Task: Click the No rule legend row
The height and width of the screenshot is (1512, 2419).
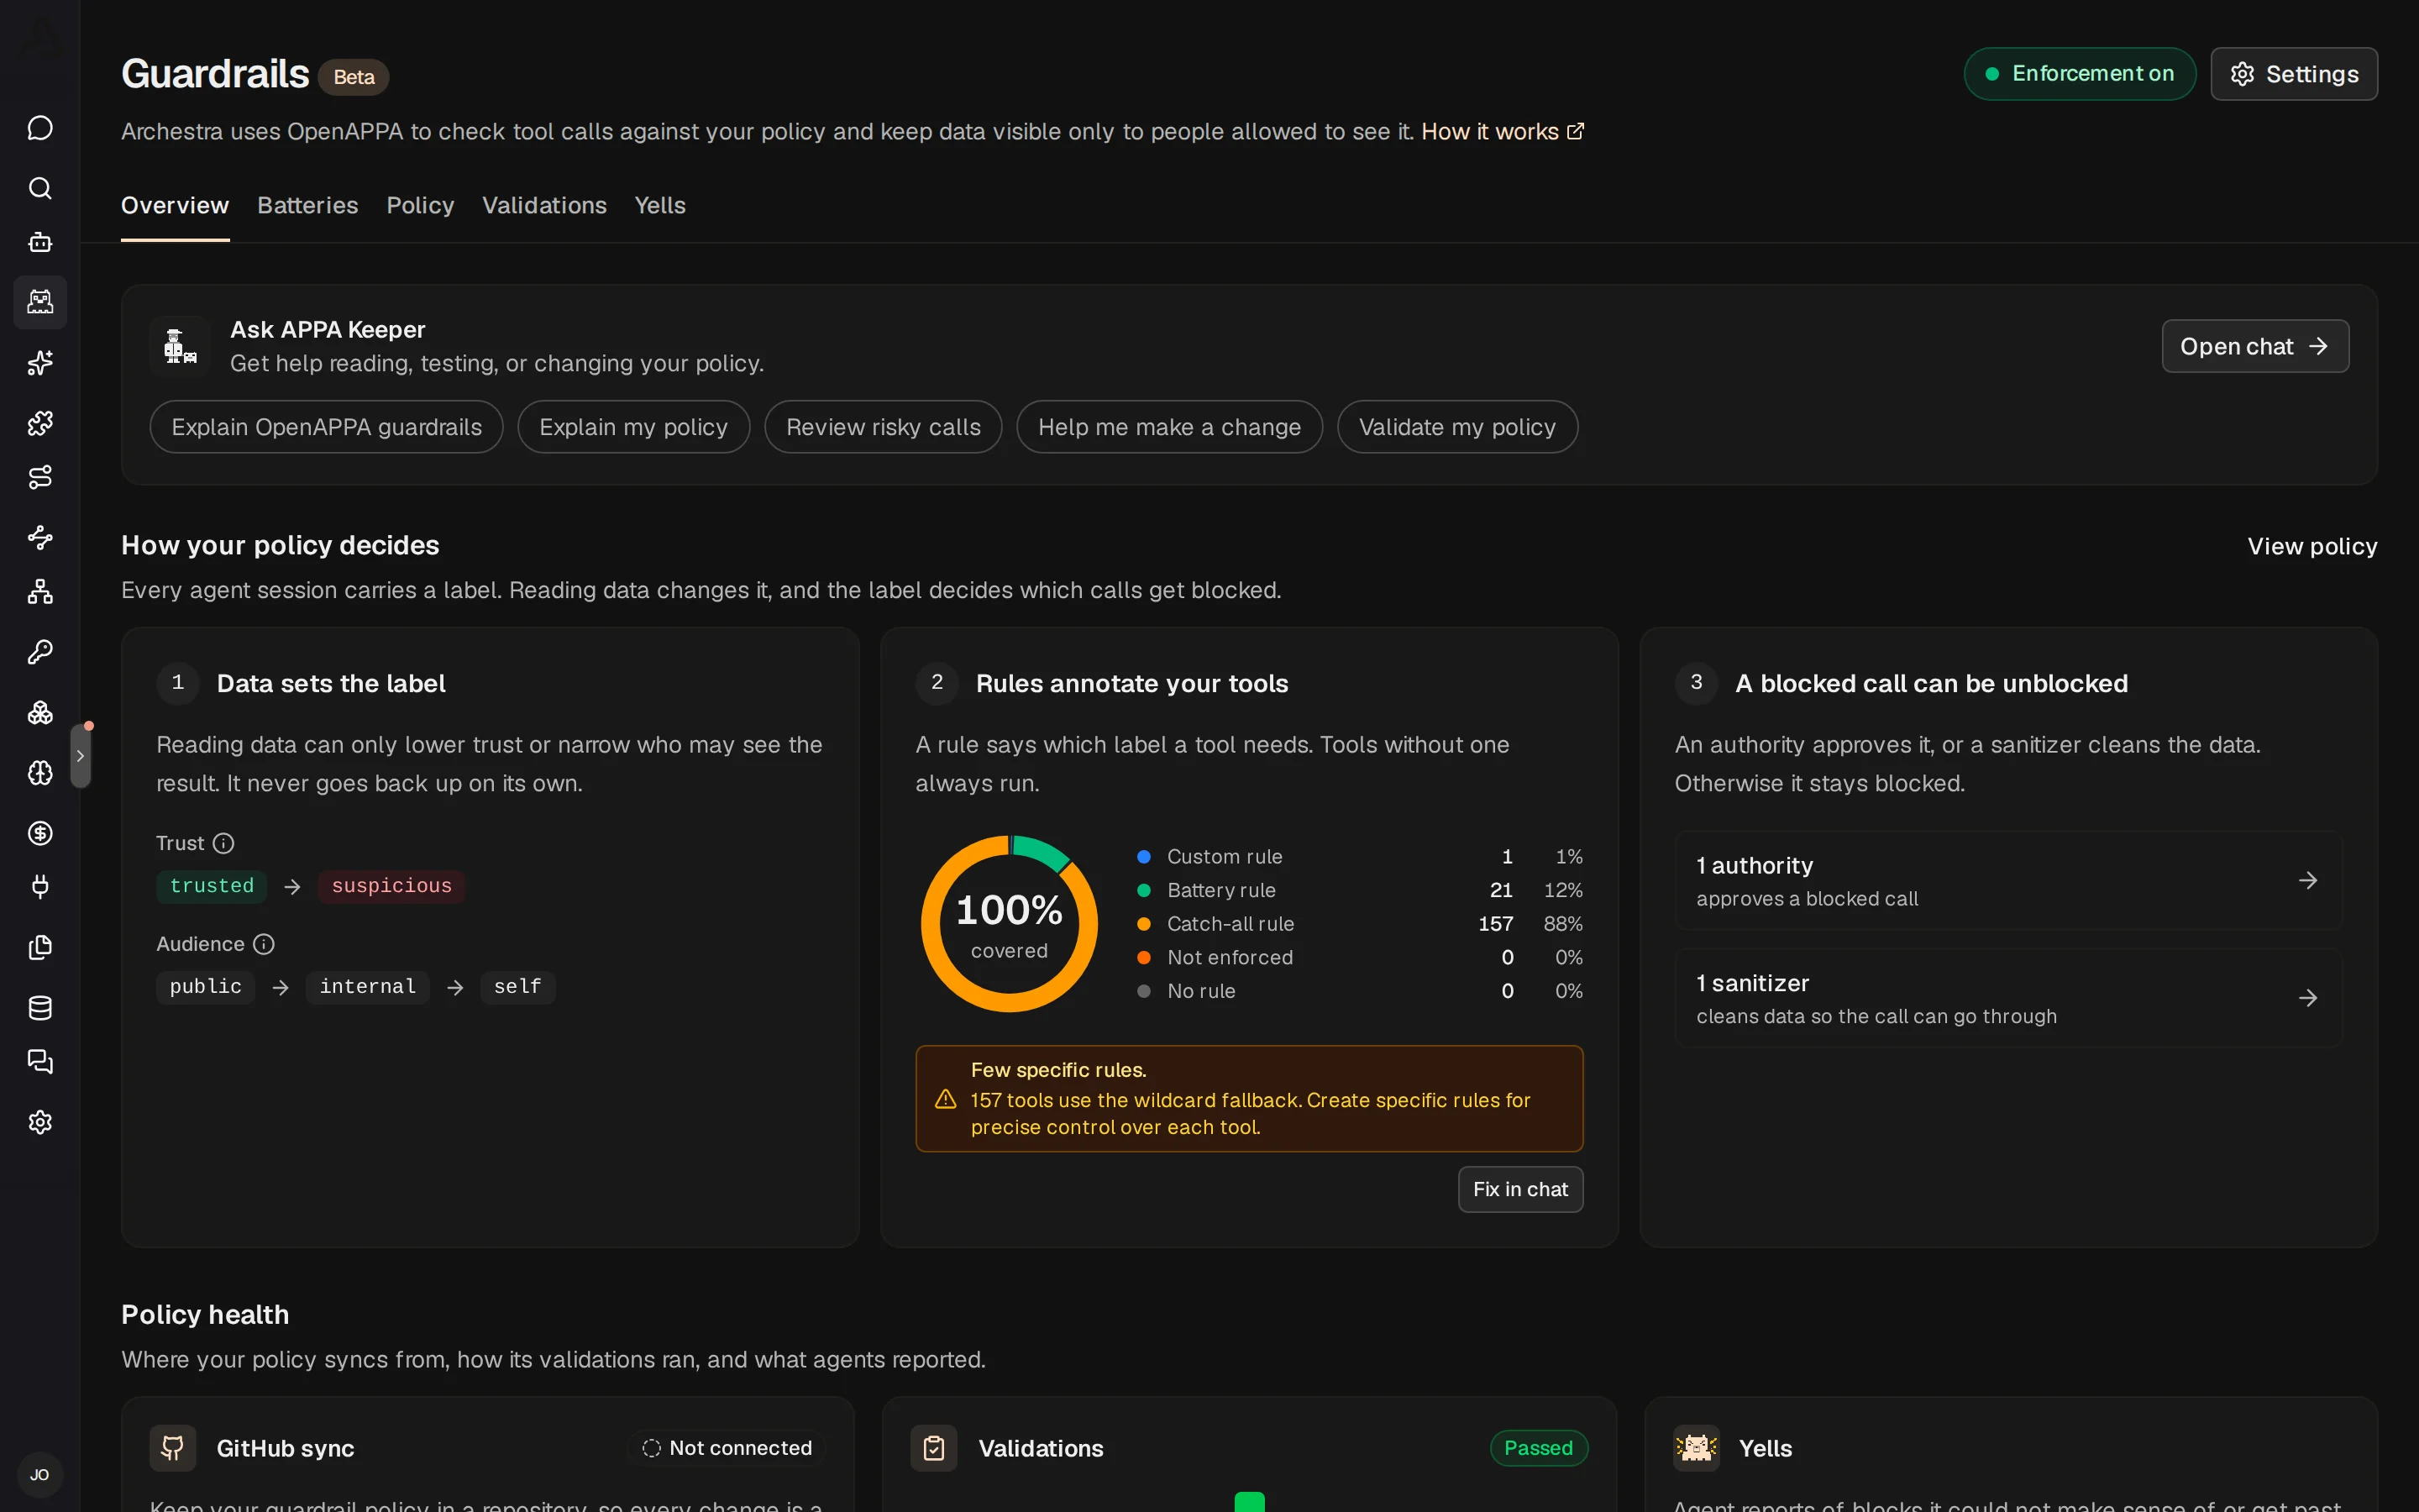Action: coord(1360,991)
